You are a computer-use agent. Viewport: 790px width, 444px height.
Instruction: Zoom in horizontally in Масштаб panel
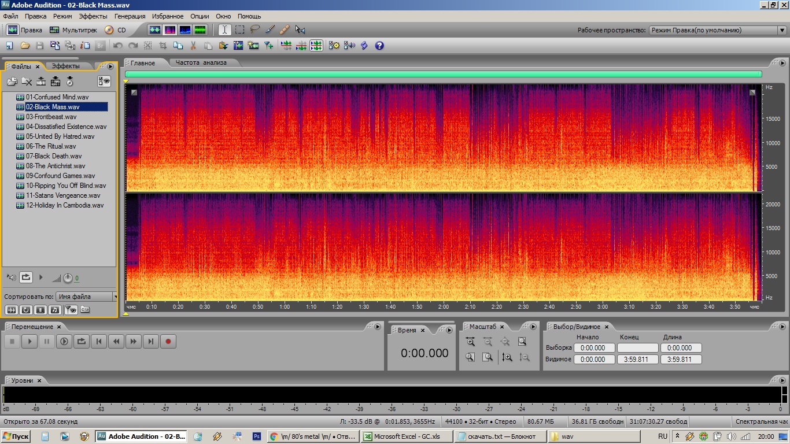(x=470, y=342)
